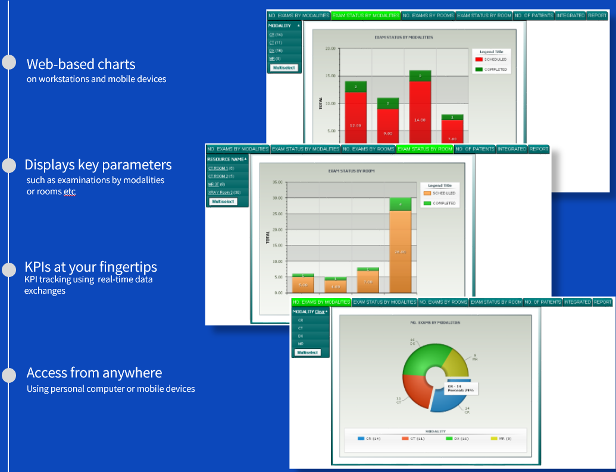Image resolution: width=616 pixels, height=472 pixels.
Task: Click orange 'CT (11)' legend entry below pie chart
Action: click(x=413, y=439)
